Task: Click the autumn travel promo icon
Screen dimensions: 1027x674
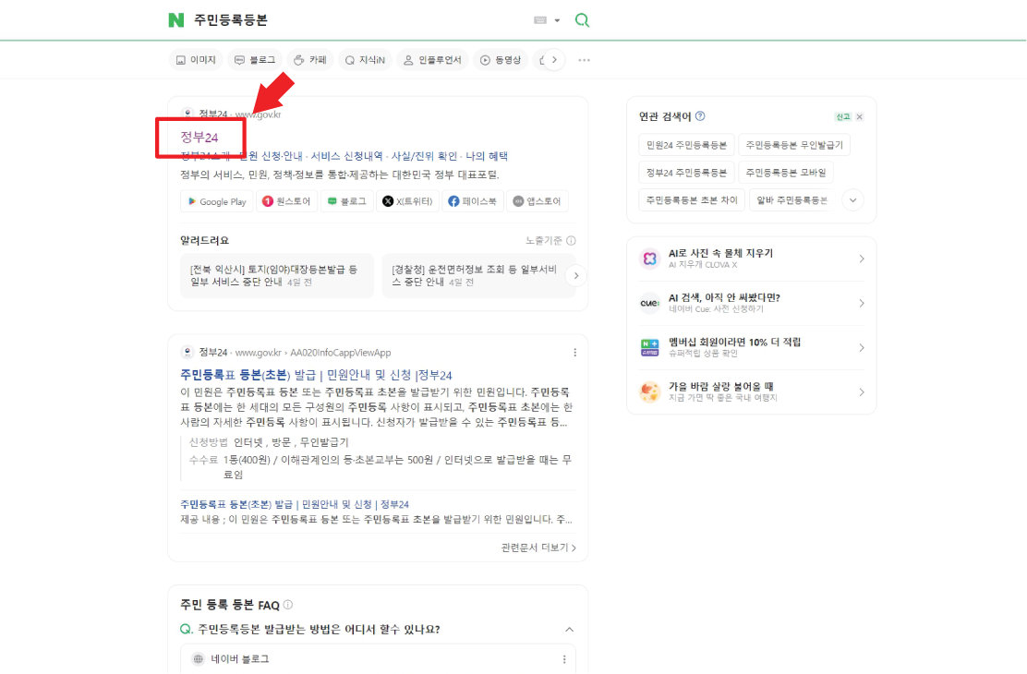Action: click(x=650, y=392)
